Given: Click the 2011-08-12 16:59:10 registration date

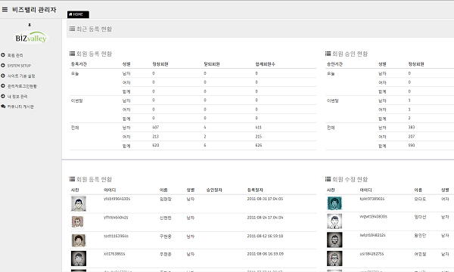Looking at the screenshot, I should [x=265, y=236].
